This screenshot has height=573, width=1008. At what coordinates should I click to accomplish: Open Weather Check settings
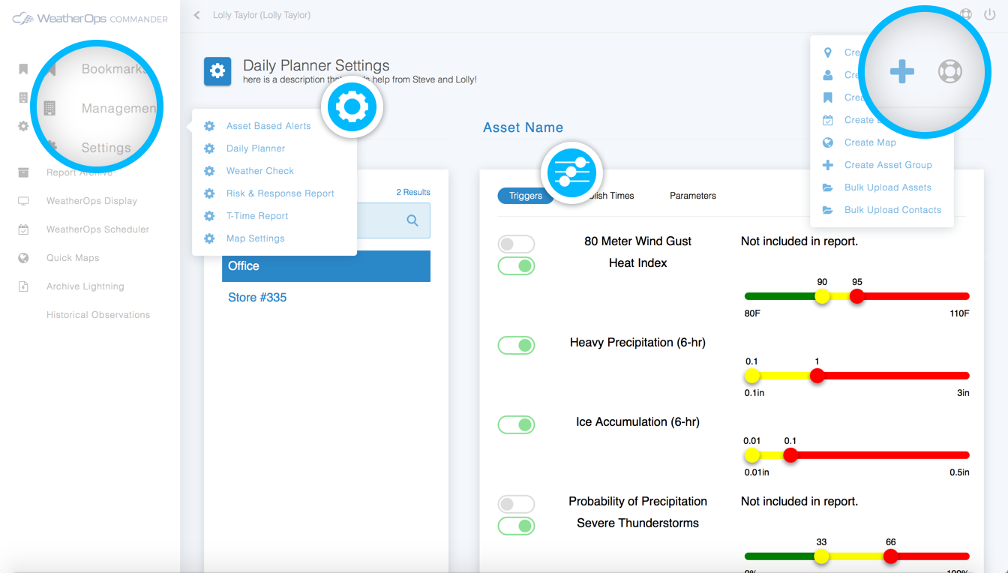(260, 171)
